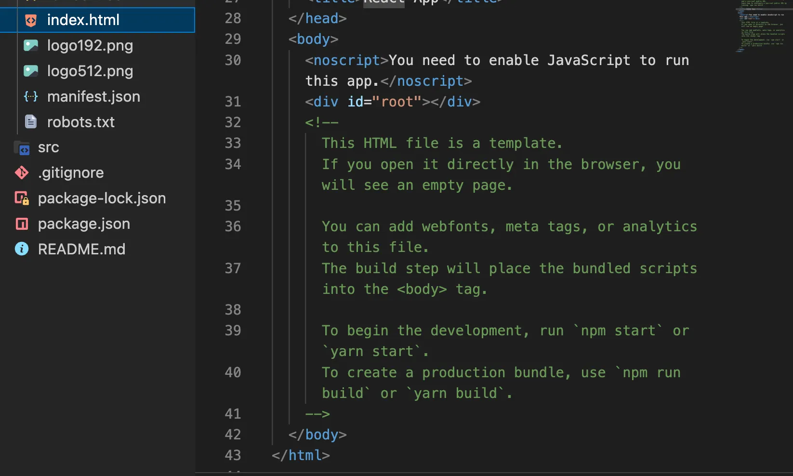Click the git icon beside .gitignore
The height and width of the screenshot is (476, 793).
click(22, 172)
